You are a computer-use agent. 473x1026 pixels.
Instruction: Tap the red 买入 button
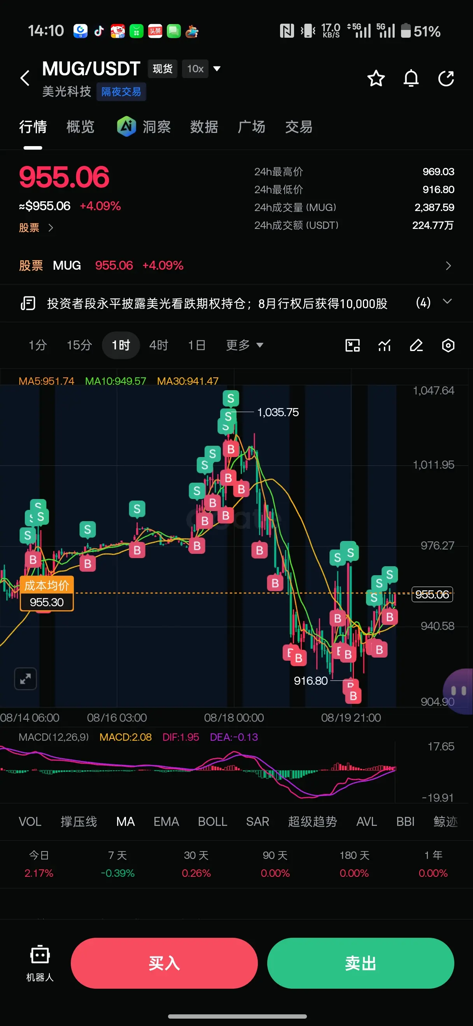[164, 963]
